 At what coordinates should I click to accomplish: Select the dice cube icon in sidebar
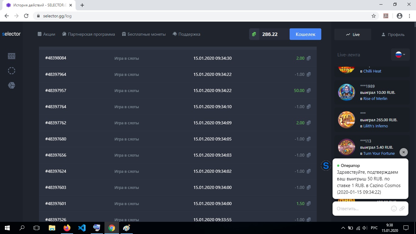pos(12,85)
